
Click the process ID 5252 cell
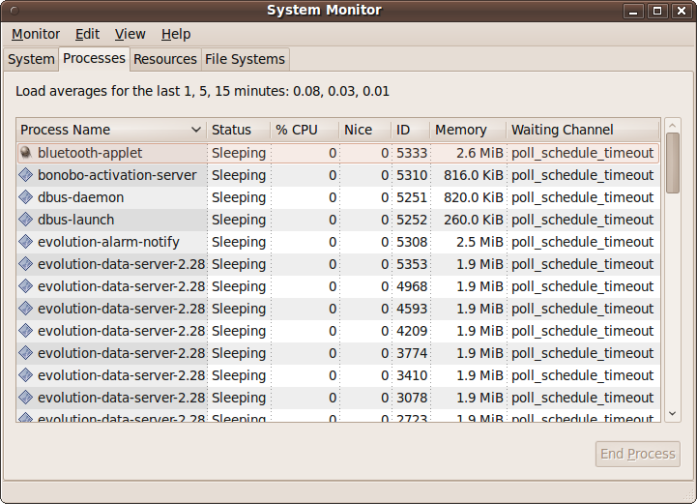412,220
